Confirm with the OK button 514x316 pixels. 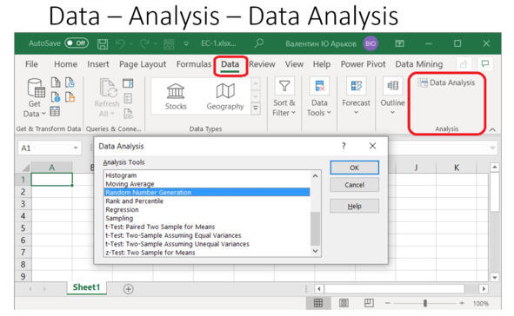click(x=354, y=168)
